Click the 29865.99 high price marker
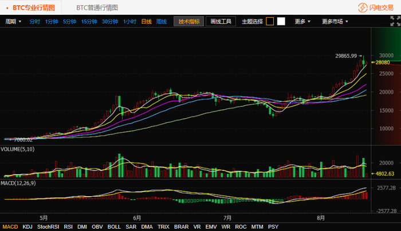This screenshot has width=401, height=231. coord(346,56)
